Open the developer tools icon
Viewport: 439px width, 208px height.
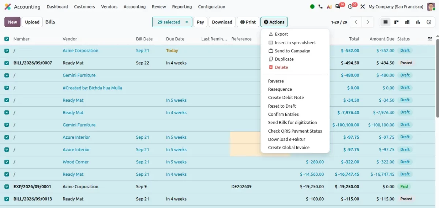pos(363,7)
